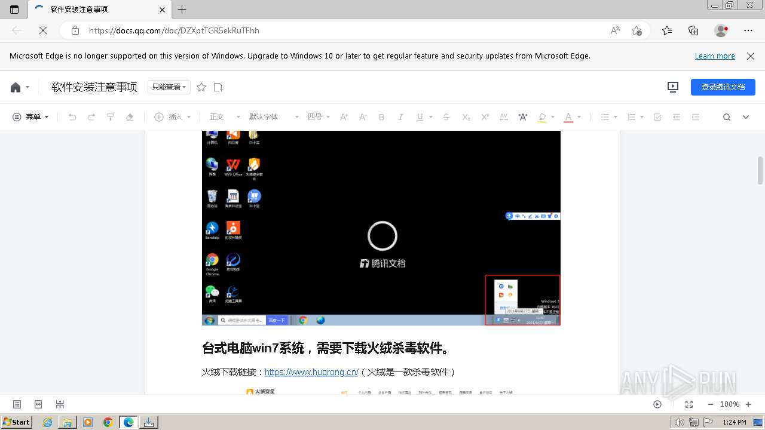Viewport: 765px width, 430px height.
Task: Click the document outline icon at bottom
Action: click(x=17, y=404)
